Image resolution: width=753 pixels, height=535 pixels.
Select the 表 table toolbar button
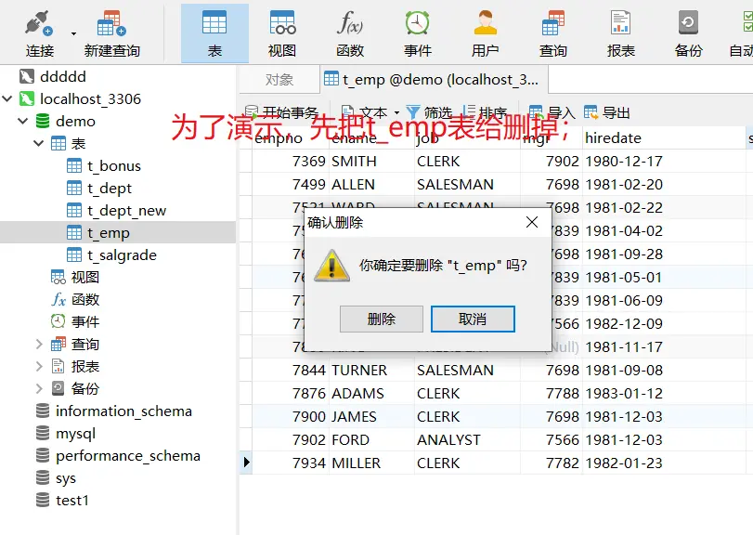[x=214, y=33]
